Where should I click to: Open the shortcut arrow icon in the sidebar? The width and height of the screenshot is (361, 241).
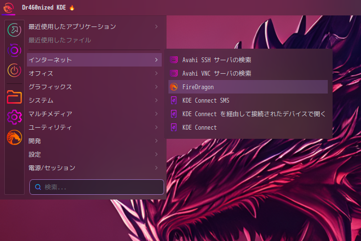coord(14,30)
